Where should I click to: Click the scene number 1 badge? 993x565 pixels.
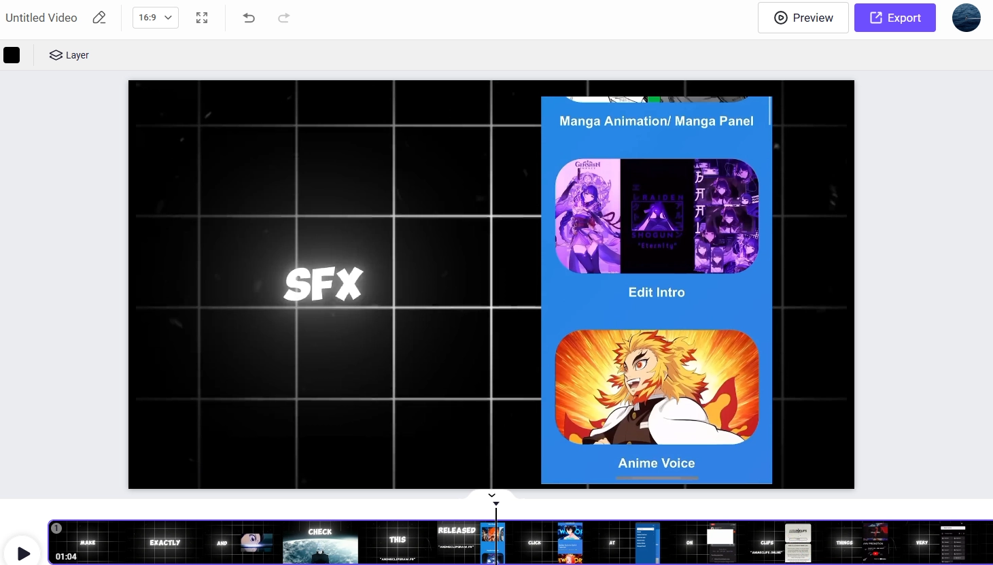(x=56, y=528)
